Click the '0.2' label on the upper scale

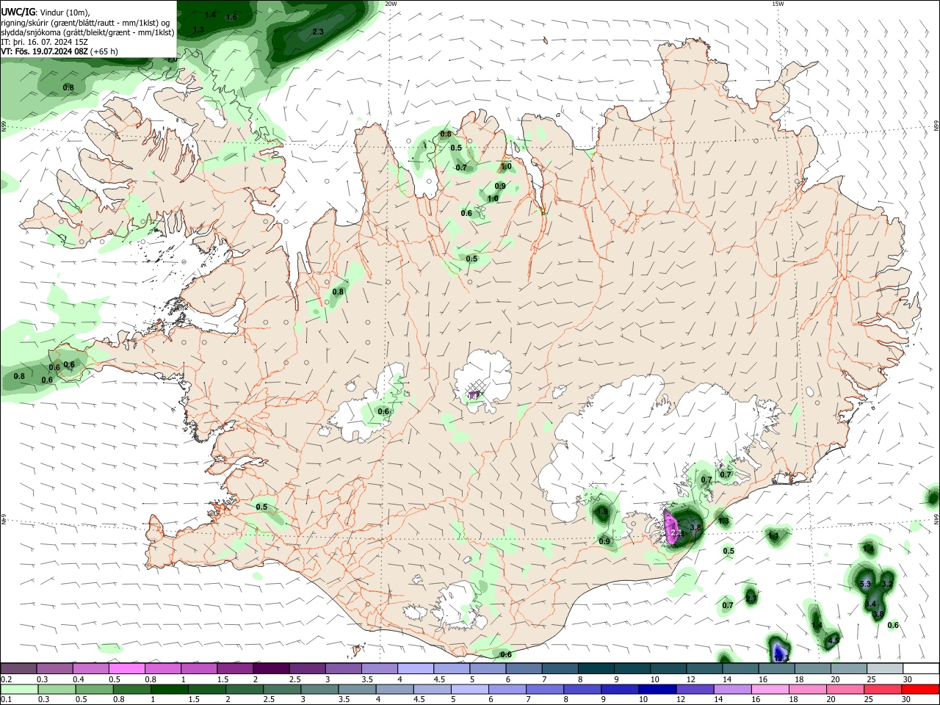tap(7, 679)
